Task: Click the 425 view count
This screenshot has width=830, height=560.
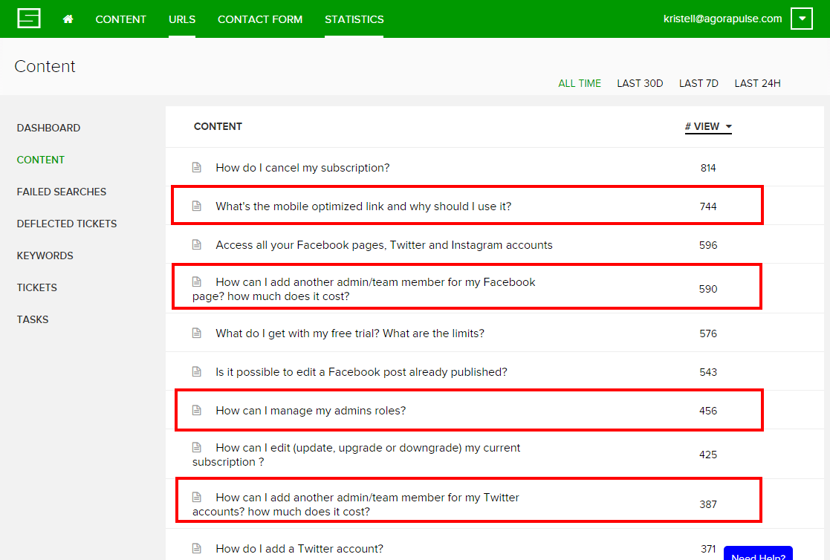Action: click(x=708, y=455)
